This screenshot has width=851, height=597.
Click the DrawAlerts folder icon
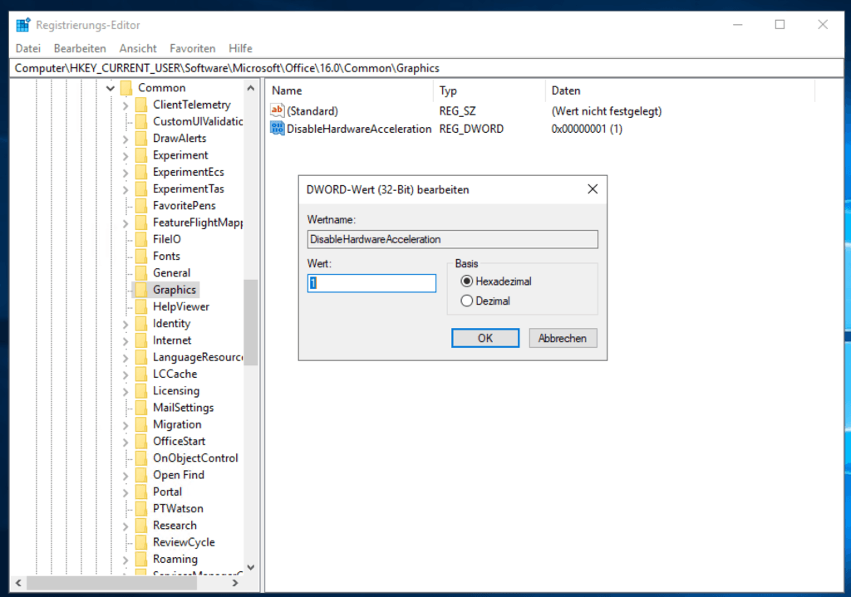click(x=141, y=138)
